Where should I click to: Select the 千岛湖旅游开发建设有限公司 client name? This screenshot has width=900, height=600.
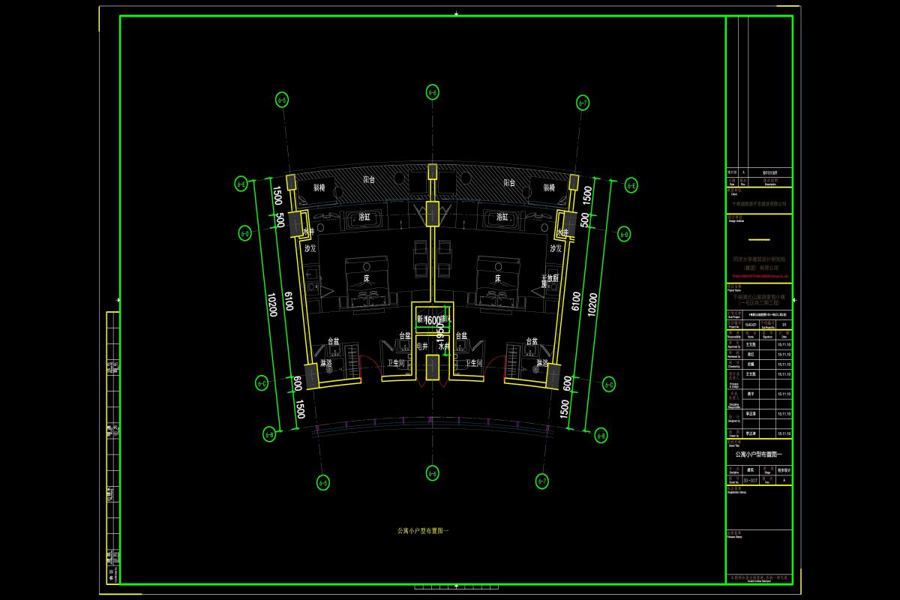pyautogui.click(x=758, y=203)
